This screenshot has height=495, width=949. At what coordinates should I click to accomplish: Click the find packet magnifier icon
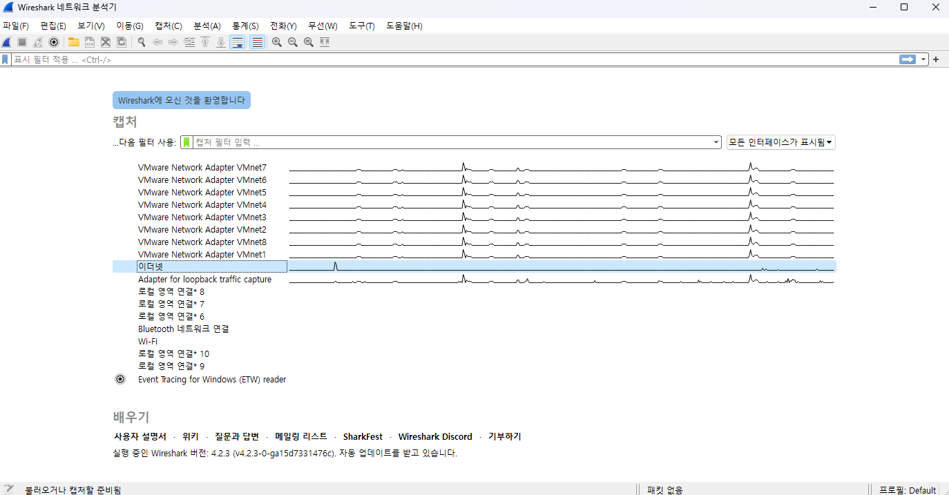[142, 42]
